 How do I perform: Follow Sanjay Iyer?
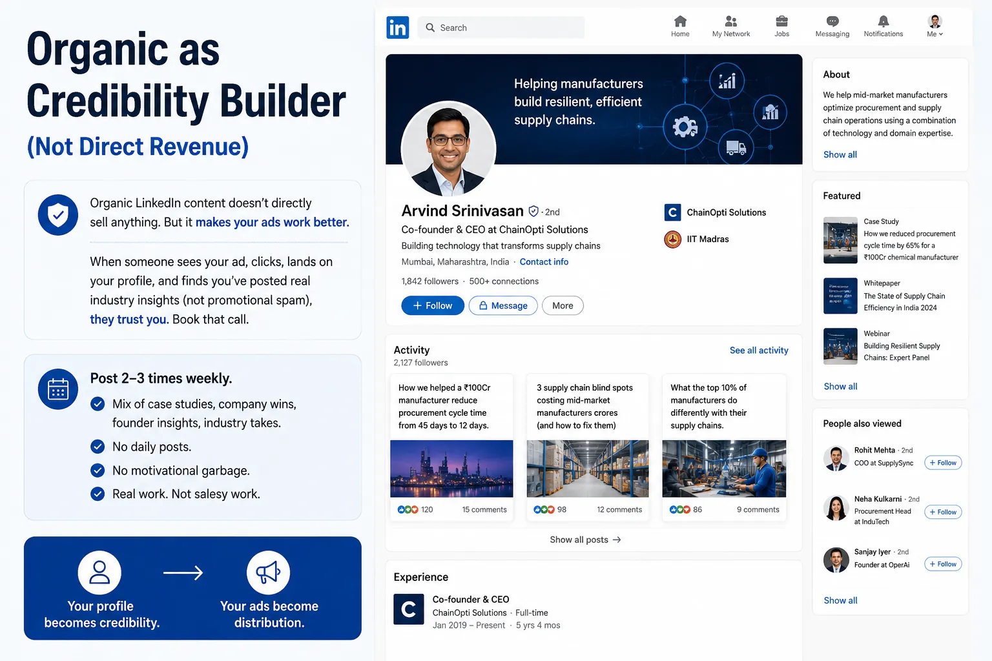point(943,564)
